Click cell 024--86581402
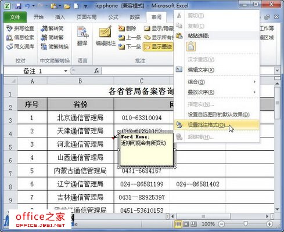This screenshot has width=284, height=232. (x=197, y=184)
